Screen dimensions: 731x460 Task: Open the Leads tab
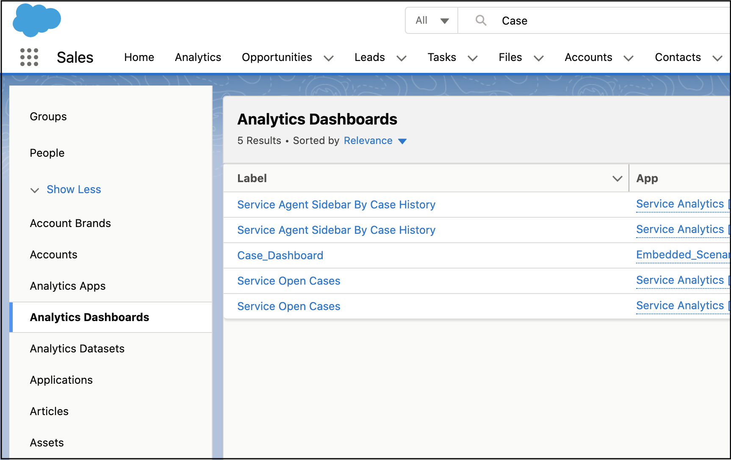370,57
